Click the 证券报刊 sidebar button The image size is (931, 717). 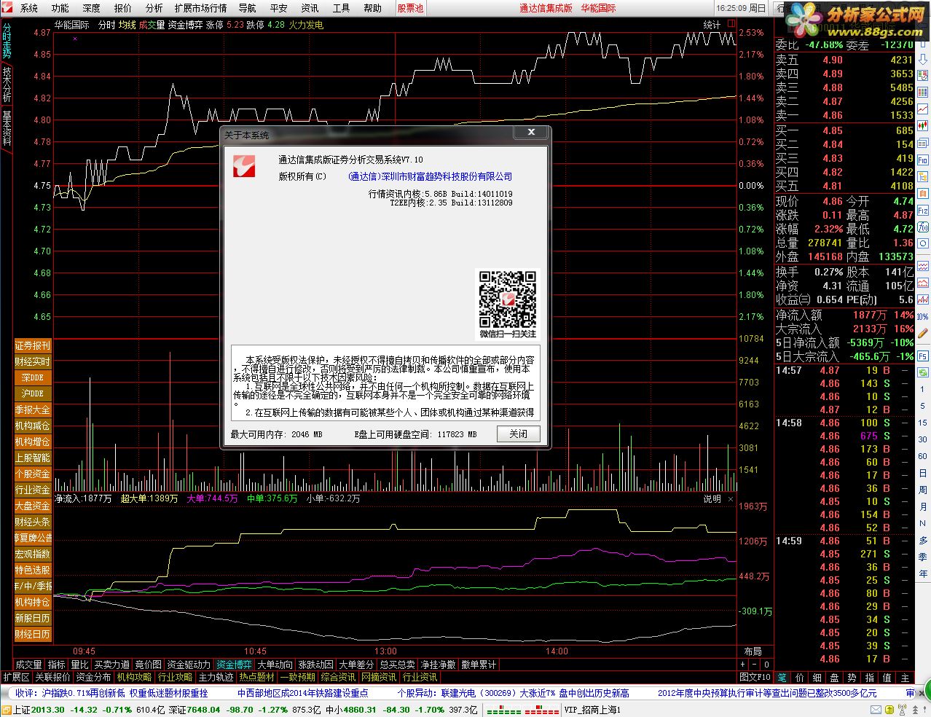coord(33,345)
